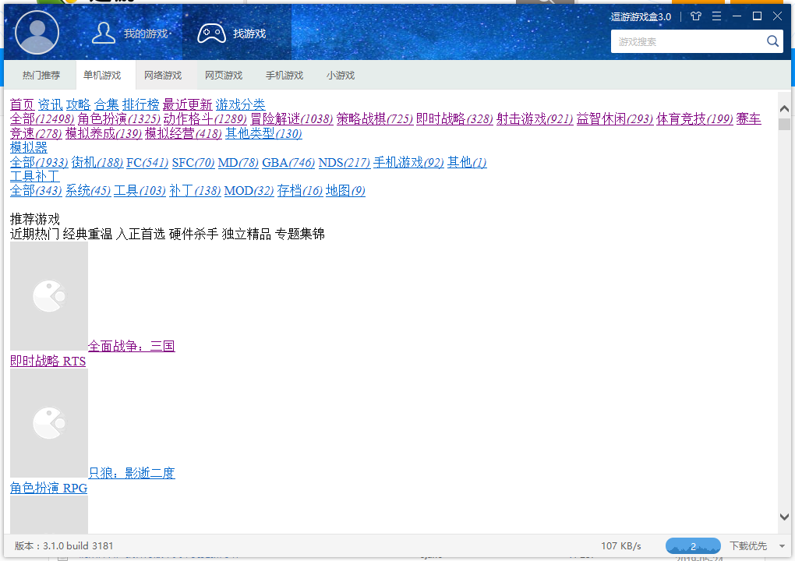Select SFC(70) emulator link

pos(193,162)
